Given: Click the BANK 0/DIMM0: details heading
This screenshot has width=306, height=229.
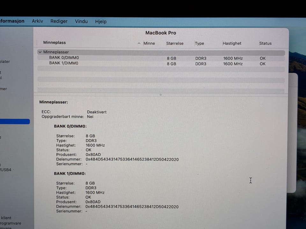Looking at the screenshot, I should pyautogui.click(x=70, y=126).
